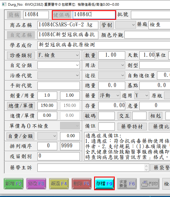Click into the 手術代號 input field

pyautogui.click(x=59, y=86)
